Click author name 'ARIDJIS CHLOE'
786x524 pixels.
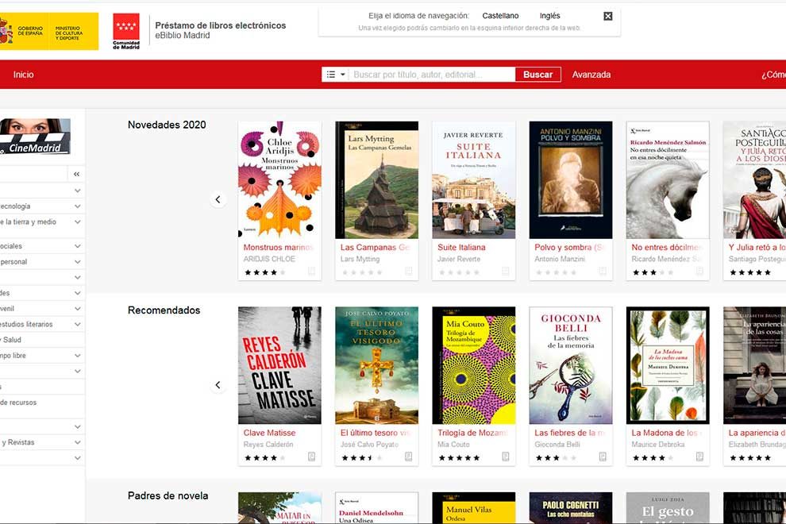[x=269, y=260]
